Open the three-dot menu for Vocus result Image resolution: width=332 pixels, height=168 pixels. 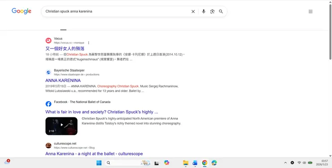88,43
